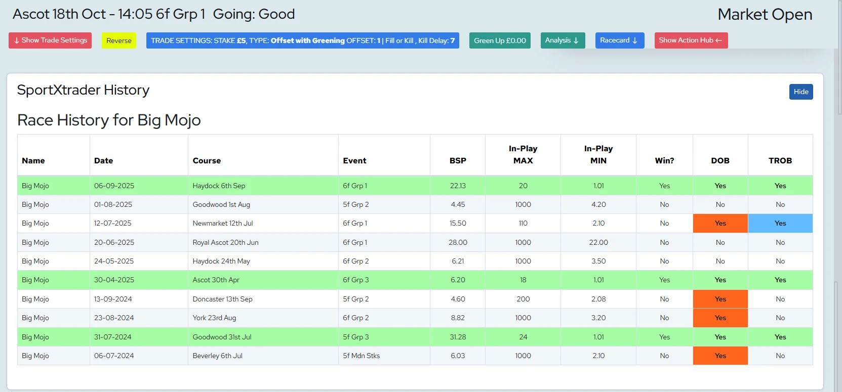The image size is (842, 392).
Task: Click the TROB column header
Action: coord(780,160)
